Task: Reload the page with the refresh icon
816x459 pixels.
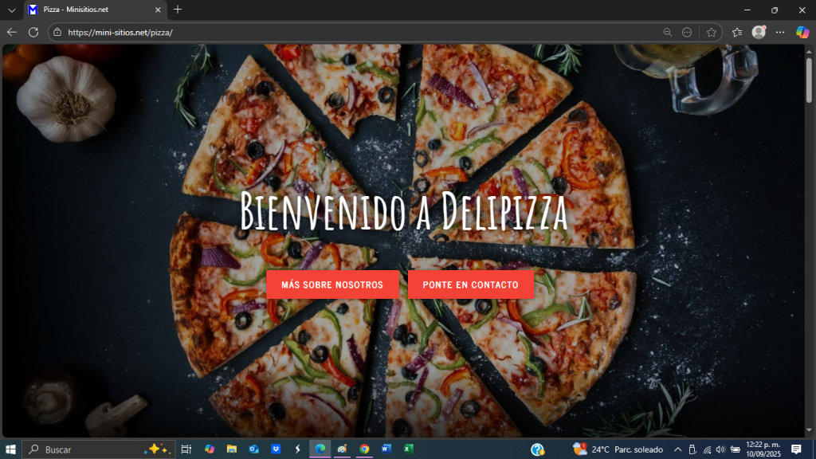Action: point(33,32)
